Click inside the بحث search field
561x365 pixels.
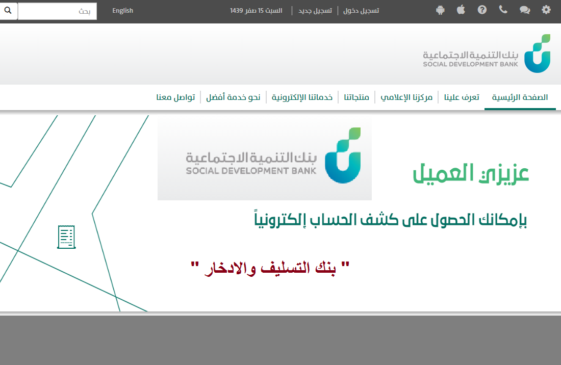tap(57, 11)
